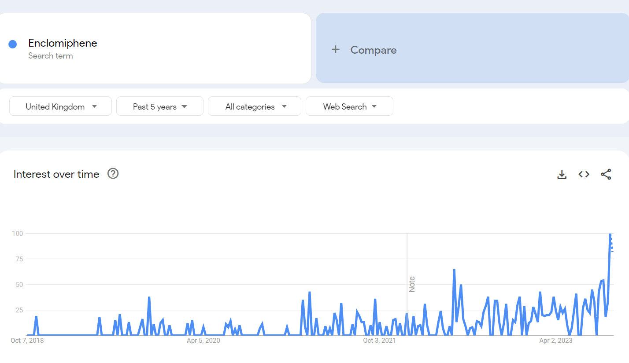Open the embed code icon
The image size is (629, 363).
[x=584, y=174]
